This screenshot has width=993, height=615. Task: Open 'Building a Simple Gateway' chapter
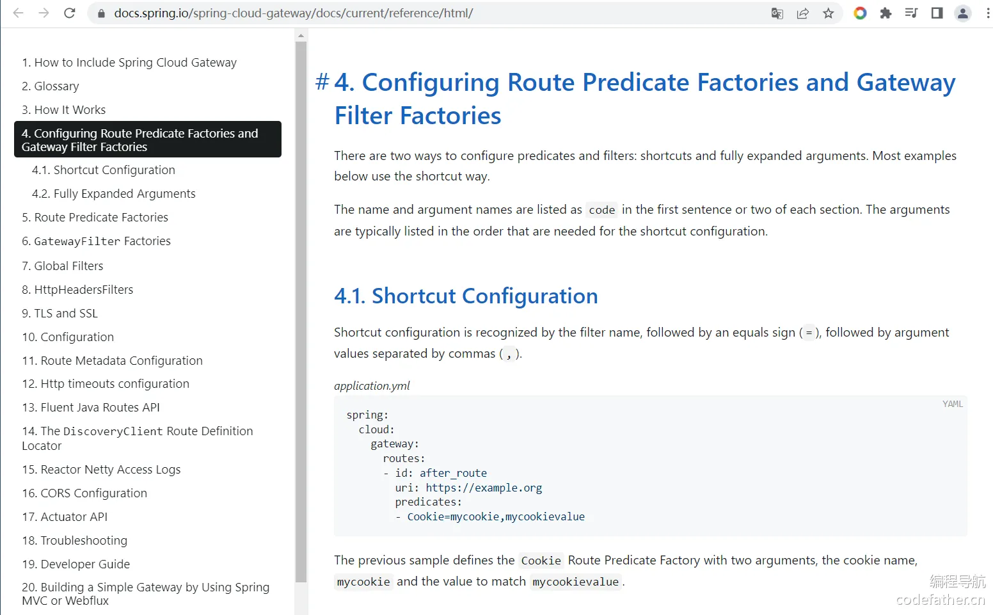[x=146, y=594]
